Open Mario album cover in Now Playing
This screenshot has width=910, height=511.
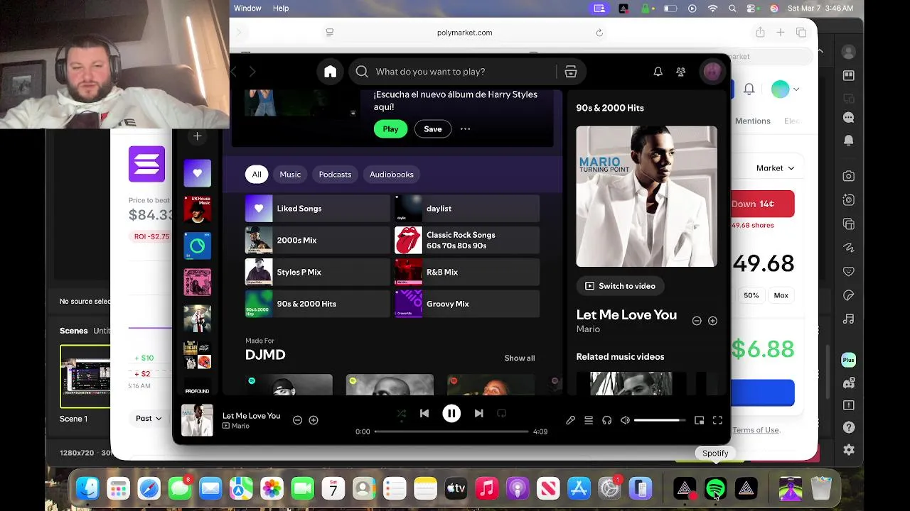(x=646, y=197)
